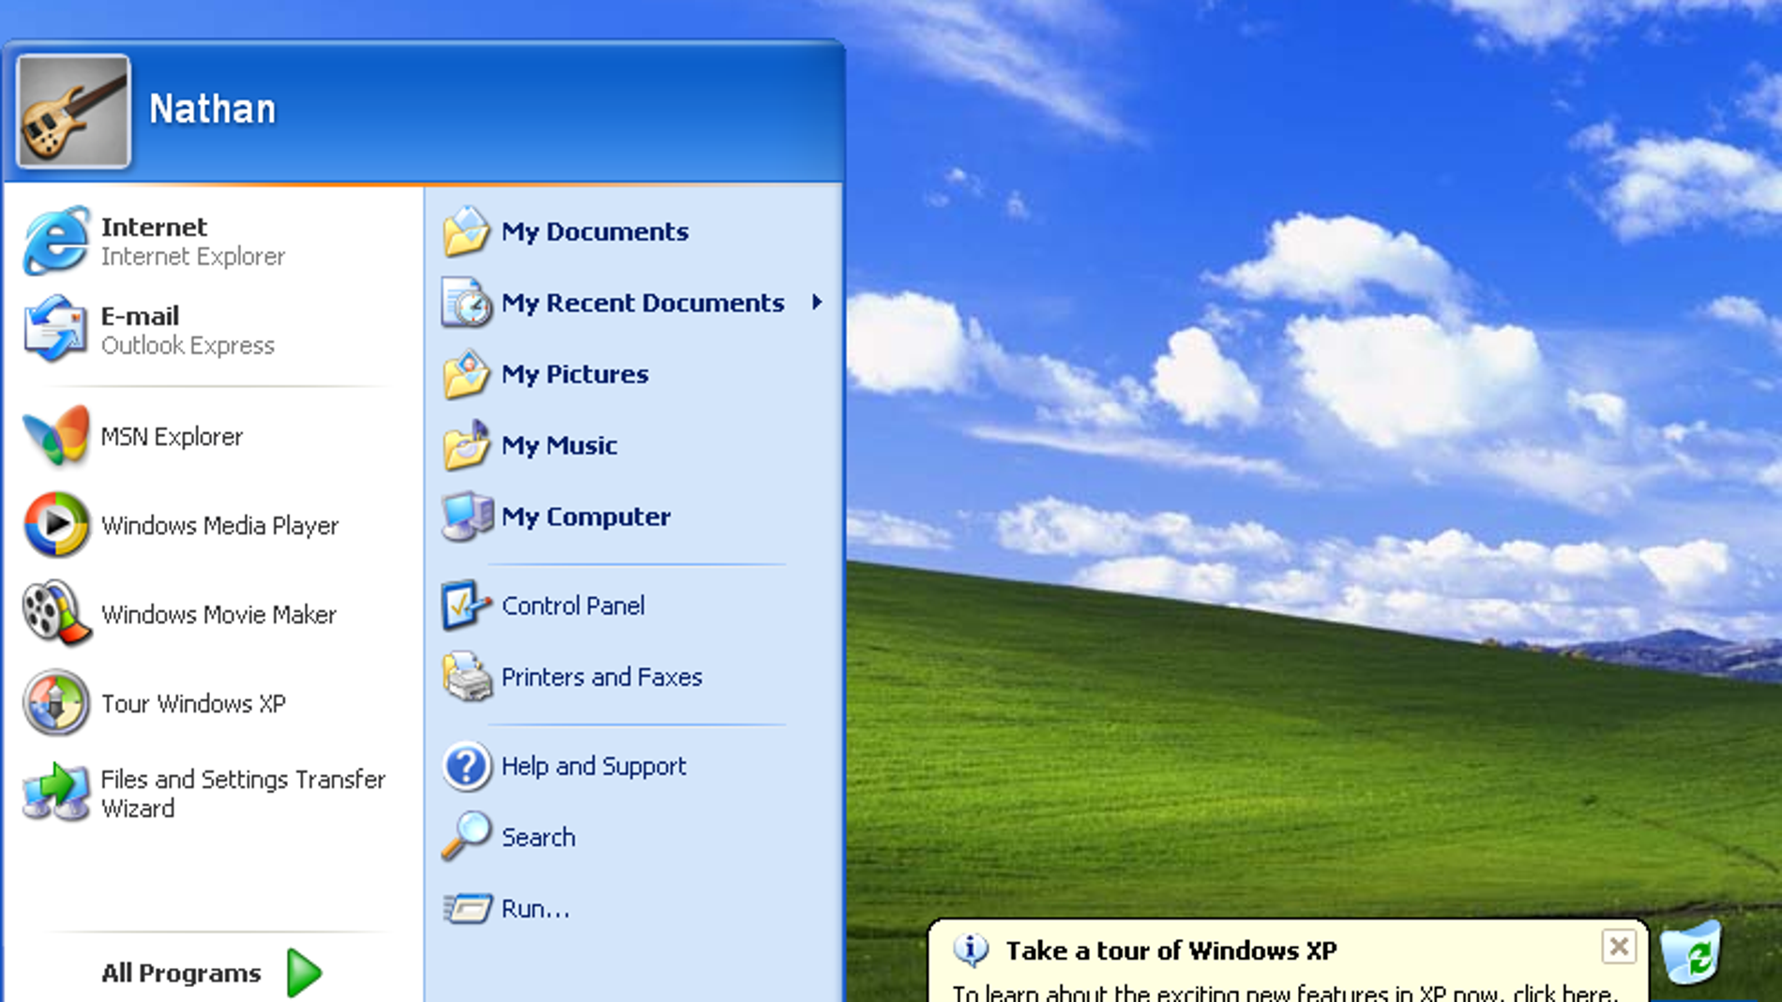
Task: Click the Printers and Faxes printer icon
Action: [x=466, y=677]
